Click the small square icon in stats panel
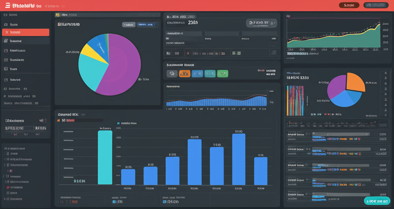 click(x=273, y=52)
